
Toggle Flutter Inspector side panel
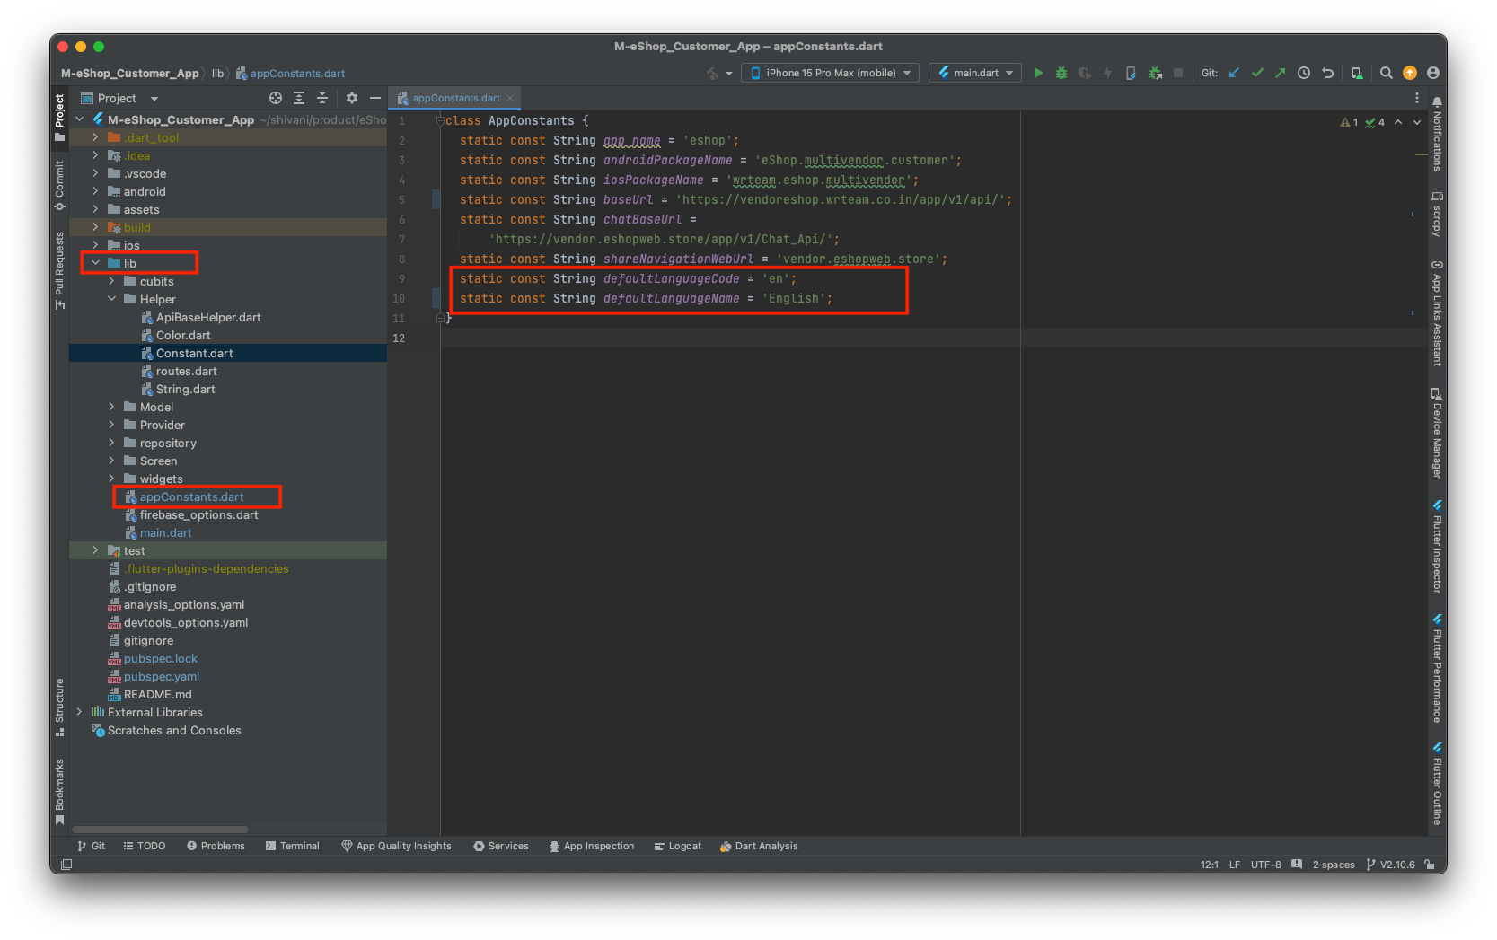click(1437, 547)
